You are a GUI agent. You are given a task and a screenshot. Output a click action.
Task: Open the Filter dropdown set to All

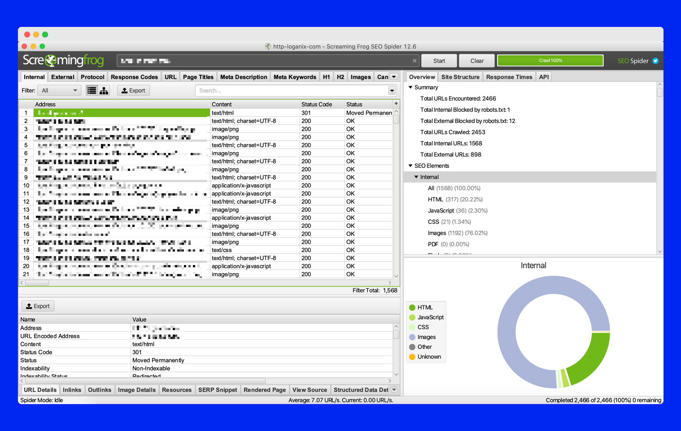(x=59, y=91)
